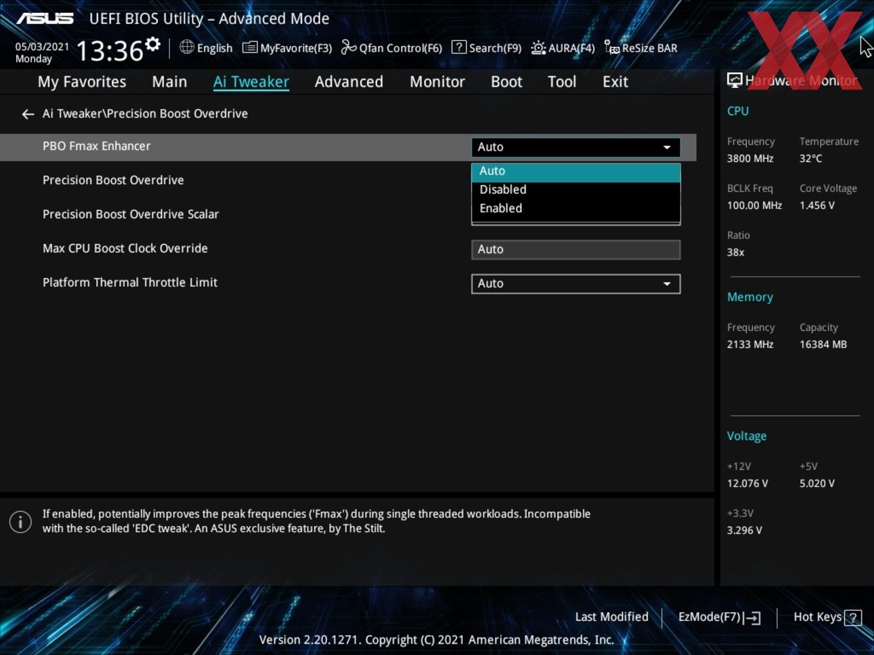Click CPU frequency value 3800 MHz
This screenshot has width=874, height=655.
[750, 159]
